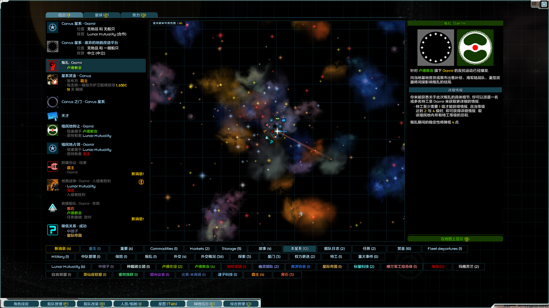The height and width of the screenshot is (308, 549).
Task: Click the power icon at top right
Action: [544, 4]
